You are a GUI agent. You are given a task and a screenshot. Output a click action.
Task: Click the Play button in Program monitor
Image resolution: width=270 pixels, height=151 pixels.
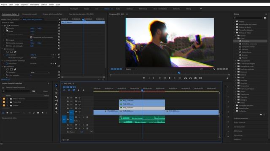point(170,78)
